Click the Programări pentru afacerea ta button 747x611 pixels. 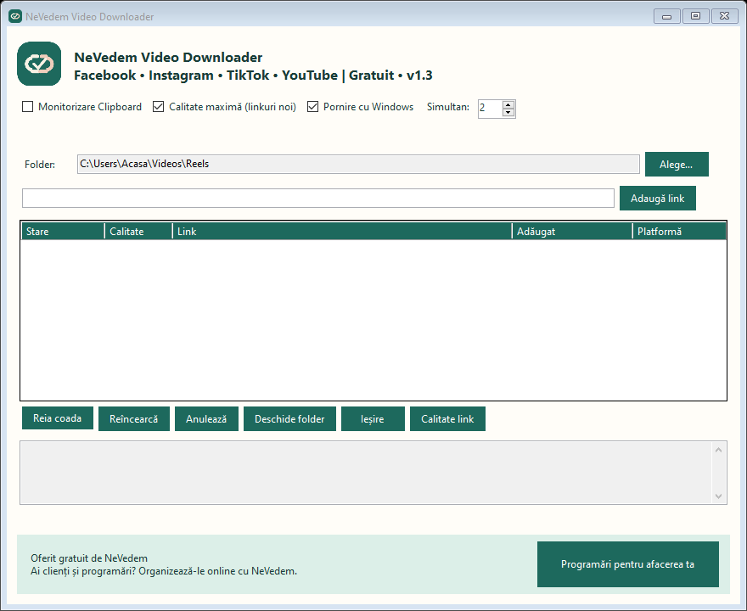[x=628, y=564]
